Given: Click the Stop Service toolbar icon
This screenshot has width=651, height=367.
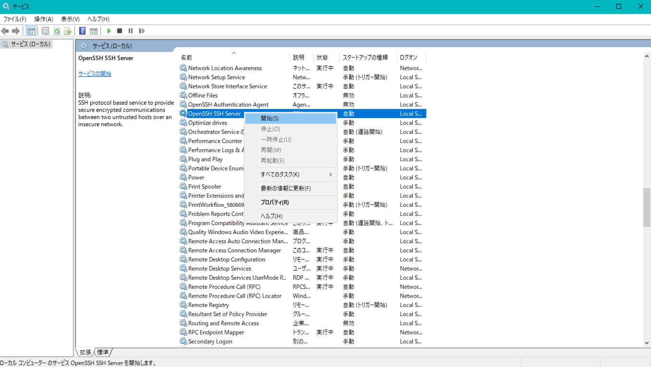Looking at the screenshot, I should point(120,31).
